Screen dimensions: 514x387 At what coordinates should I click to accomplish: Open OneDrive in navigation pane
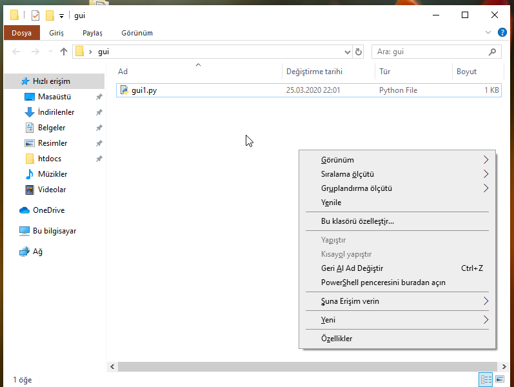point(48,210)
